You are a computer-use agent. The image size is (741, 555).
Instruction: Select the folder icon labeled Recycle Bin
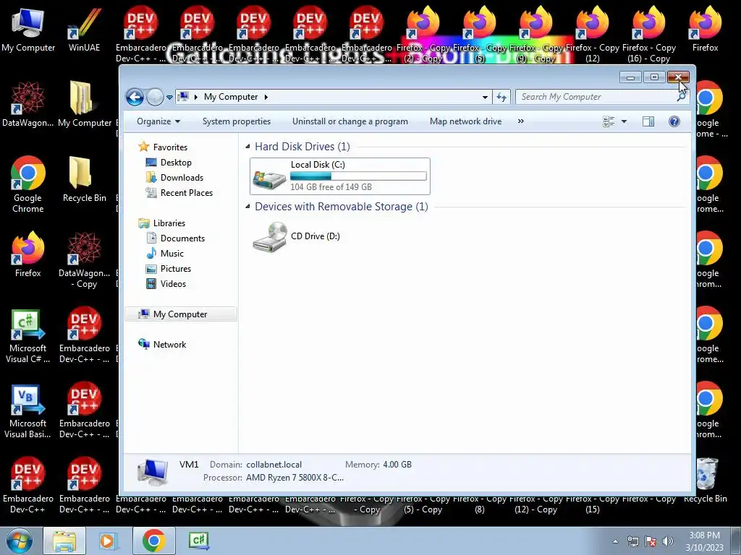click(x=84, y=179)
